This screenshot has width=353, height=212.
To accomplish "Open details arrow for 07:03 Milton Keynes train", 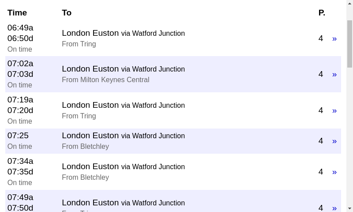I will [334, 75].
